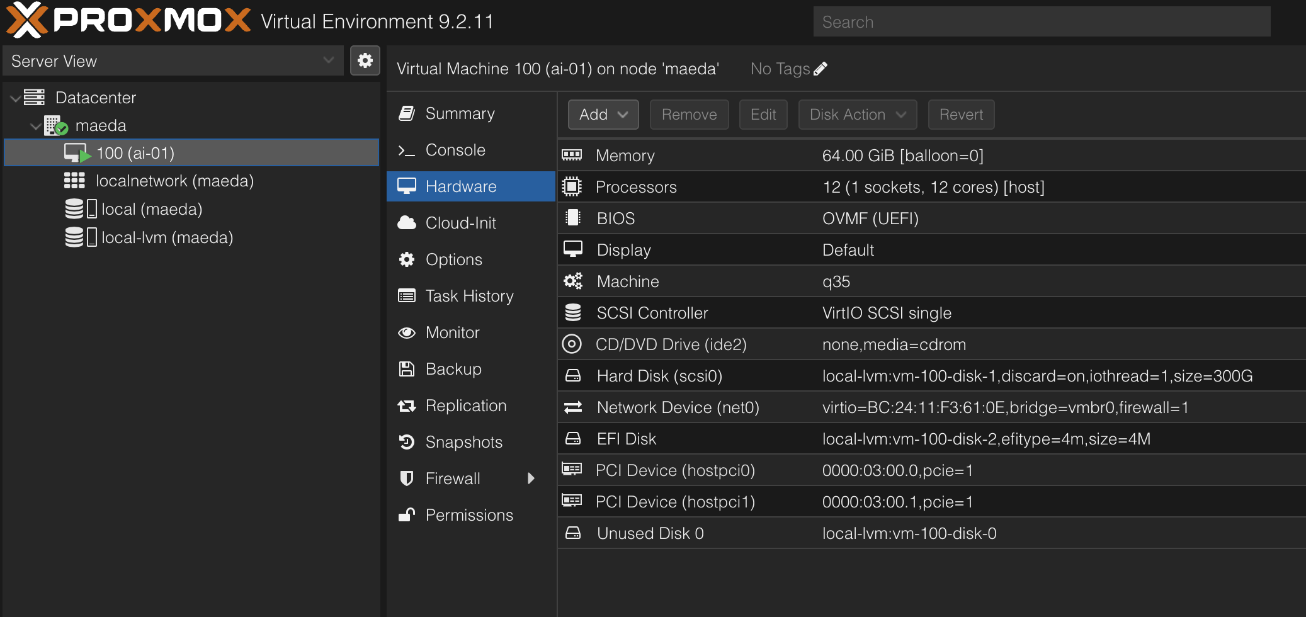Screen dimensions: 1306x617
Task: Select the 0000:03:00.0,pcie=1 value
Action: click(x=897, y=470)
